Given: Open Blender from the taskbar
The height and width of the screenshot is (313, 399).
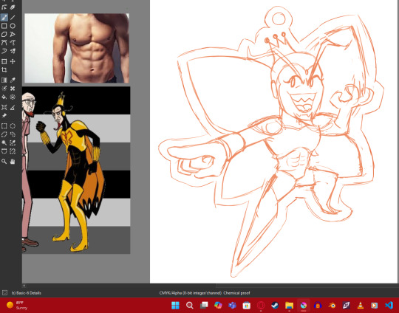Looking at the screenshot, I should (332, 305).
